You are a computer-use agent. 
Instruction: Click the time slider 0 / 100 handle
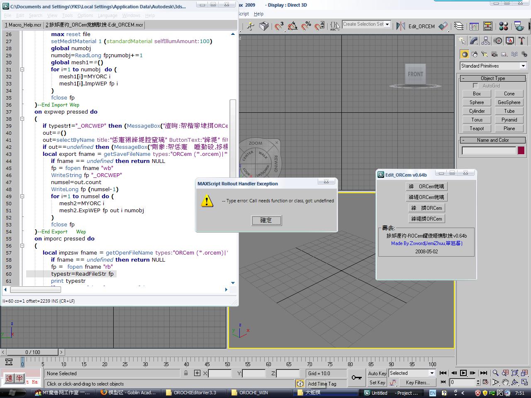click(32, 352)
